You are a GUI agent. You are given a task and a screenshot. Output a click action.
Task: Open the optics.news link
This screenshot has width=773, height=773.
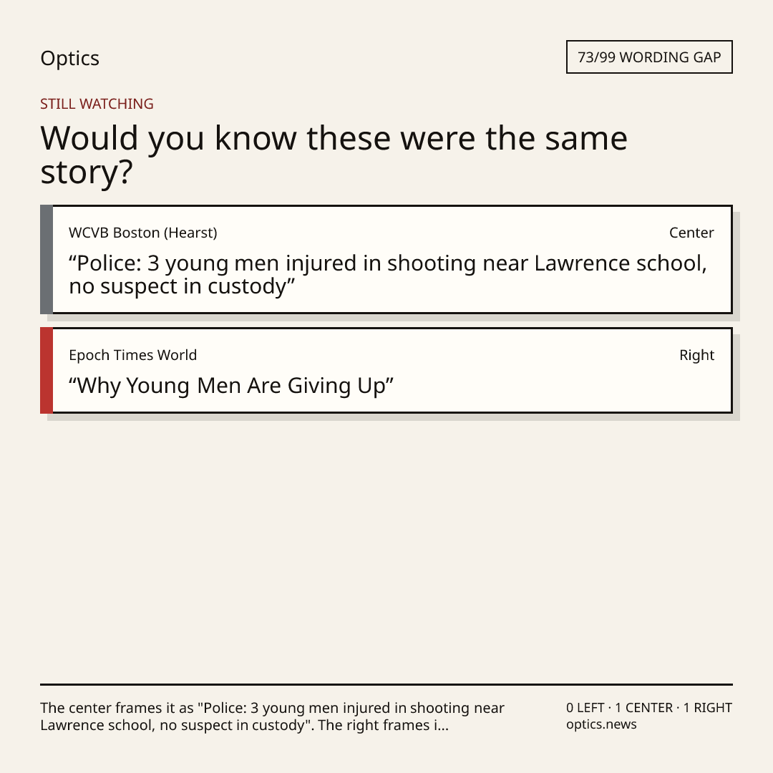(601, 724)
